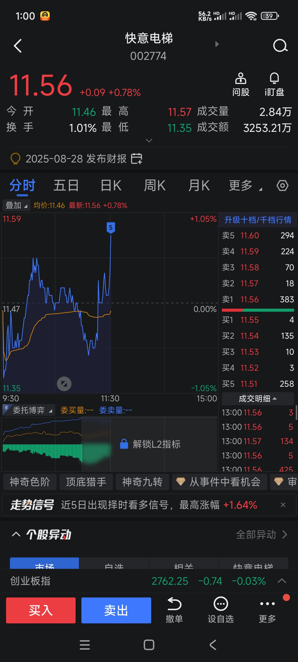This screenshot has height=662, width=298.
Task: Open 全部异动 with right chevron
Action: 262,535
